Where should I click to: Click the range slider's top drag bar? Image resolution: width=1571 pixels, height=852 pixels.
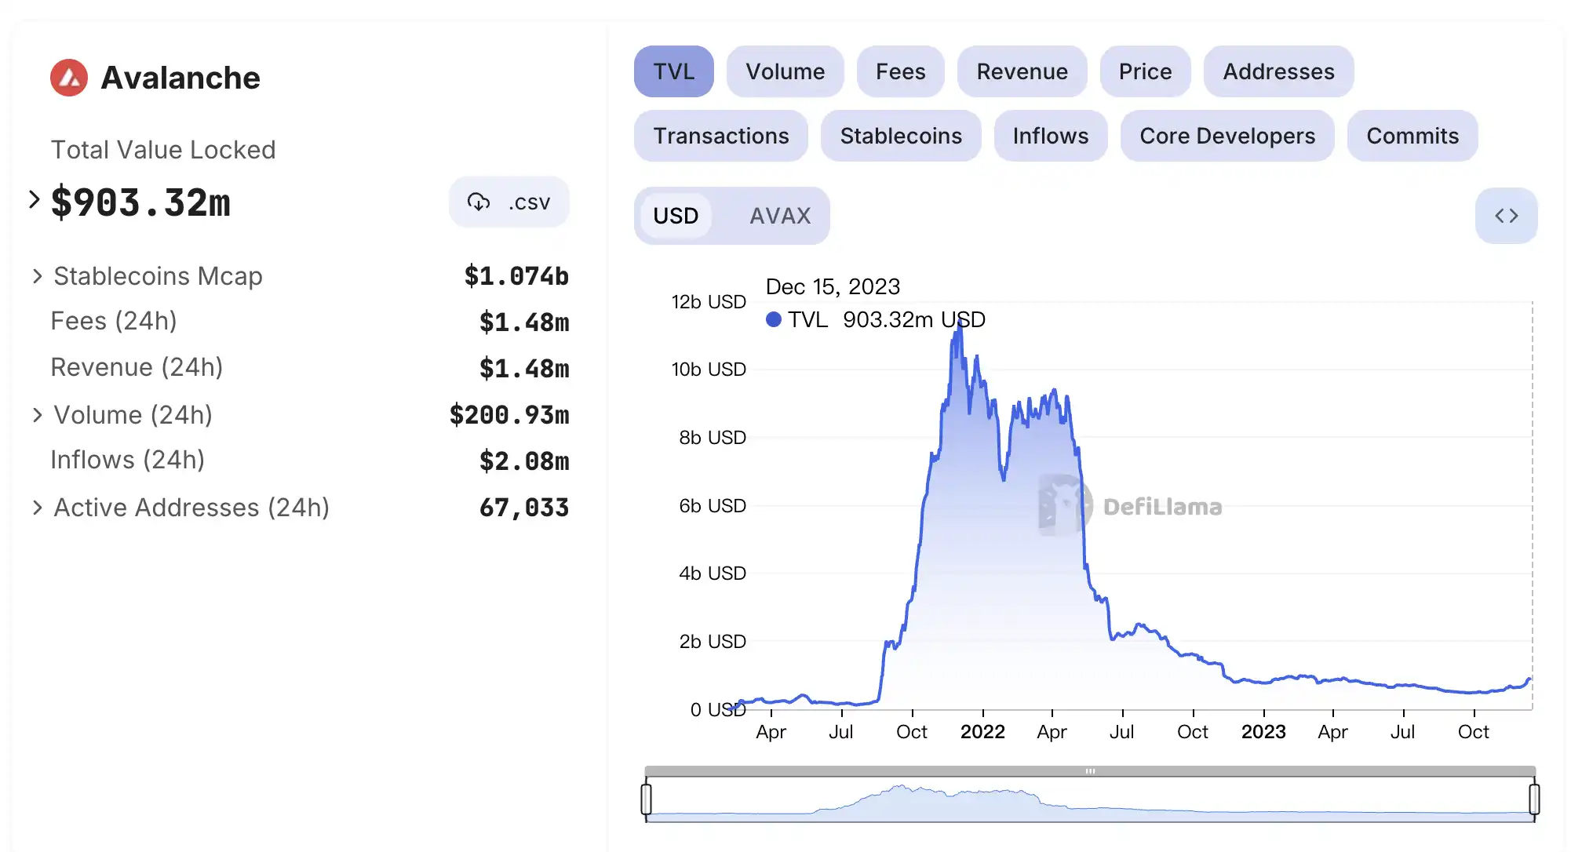click(1090, 771)
